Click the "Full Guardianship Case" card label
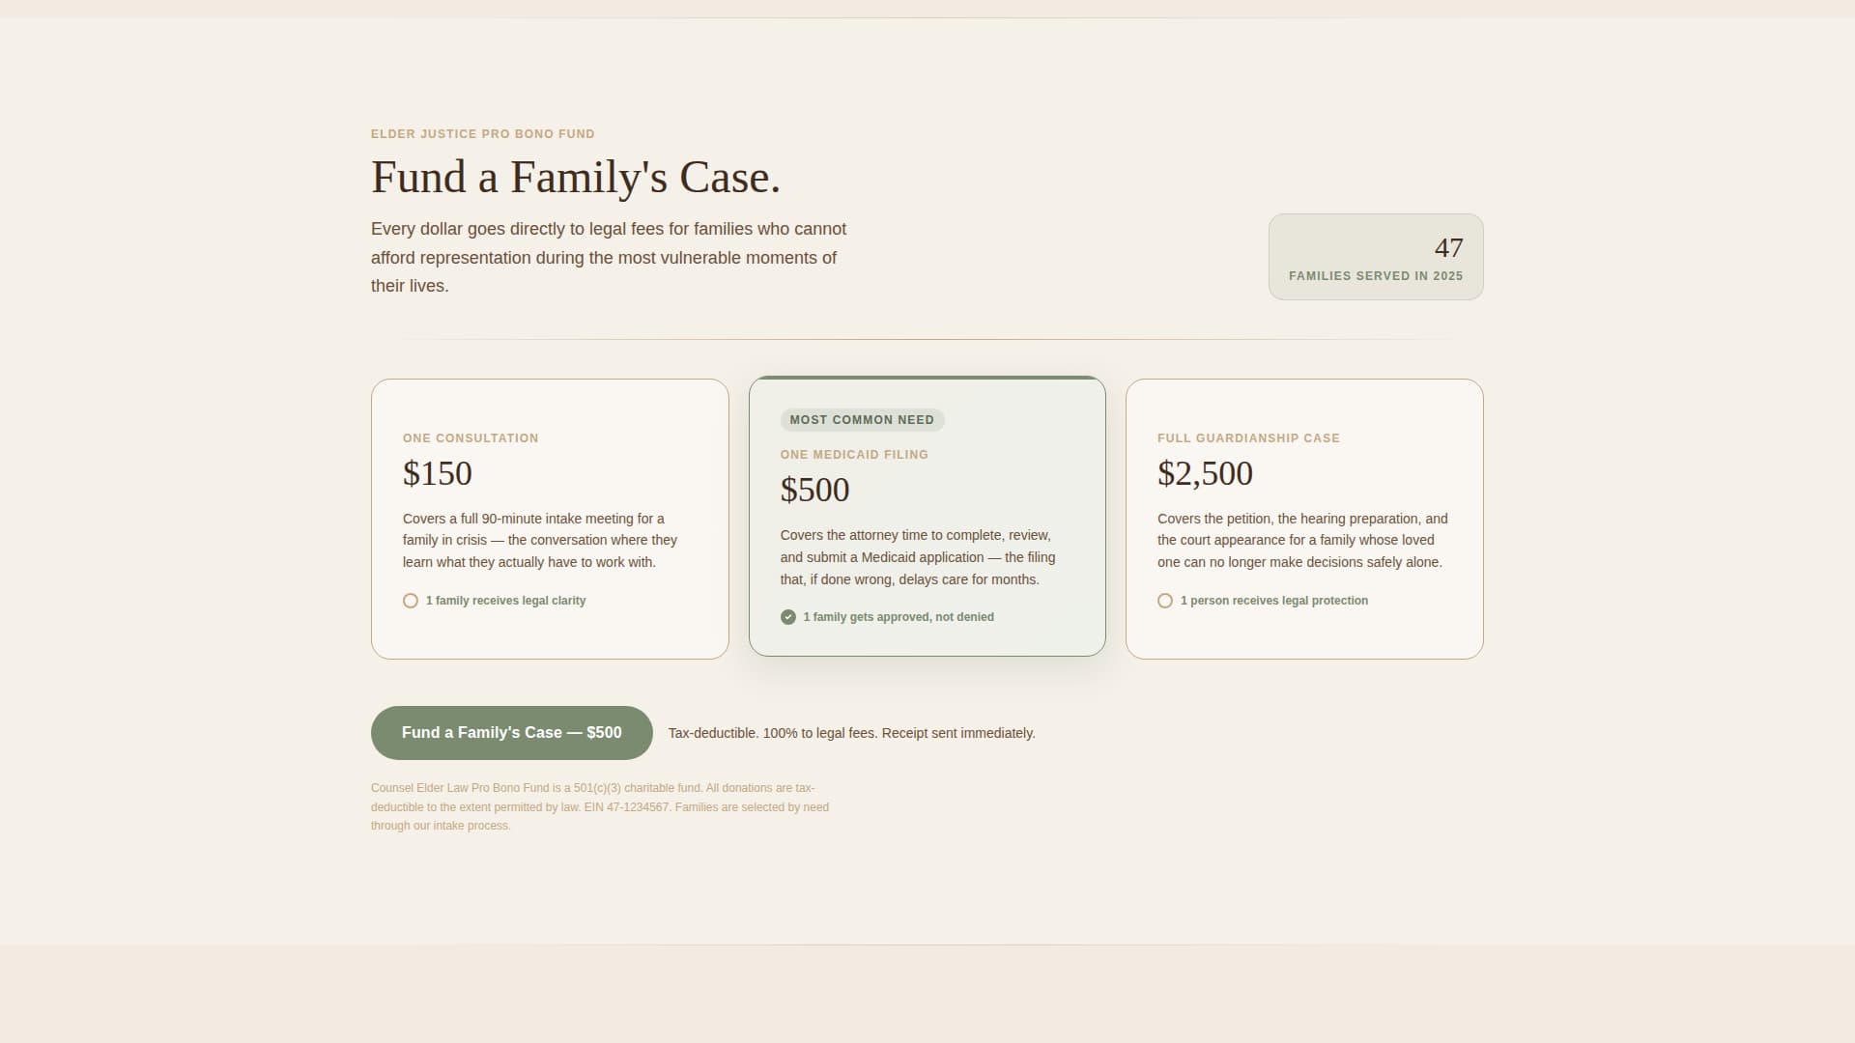Viewport: 1855px width, 1043px height. click(1248, 437)
